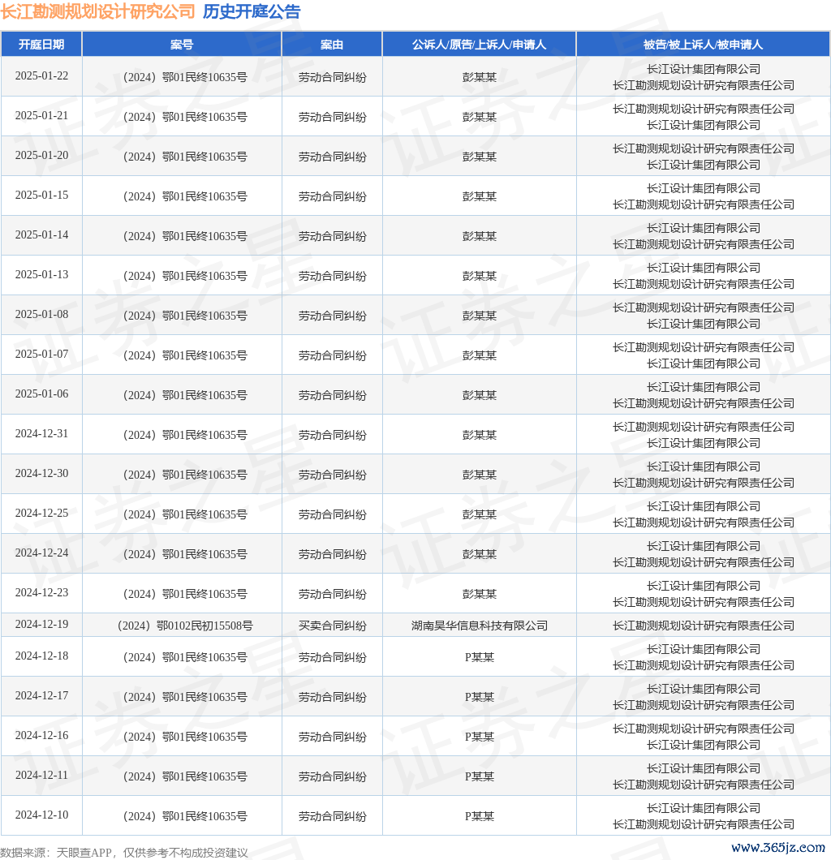Screen dimensions: 831x860
Task: Select 彭某某 in the 2024-12-31 row
Action: [480, 435]
